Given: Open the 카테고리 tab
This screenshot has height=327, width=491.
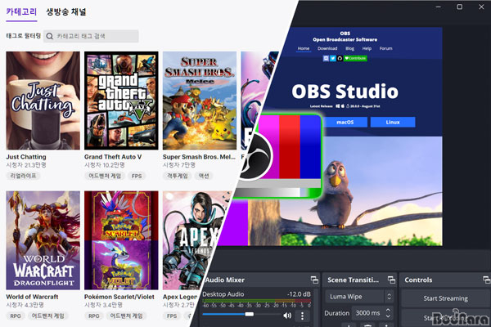Looking at the screenshot, I should (21, 12).
